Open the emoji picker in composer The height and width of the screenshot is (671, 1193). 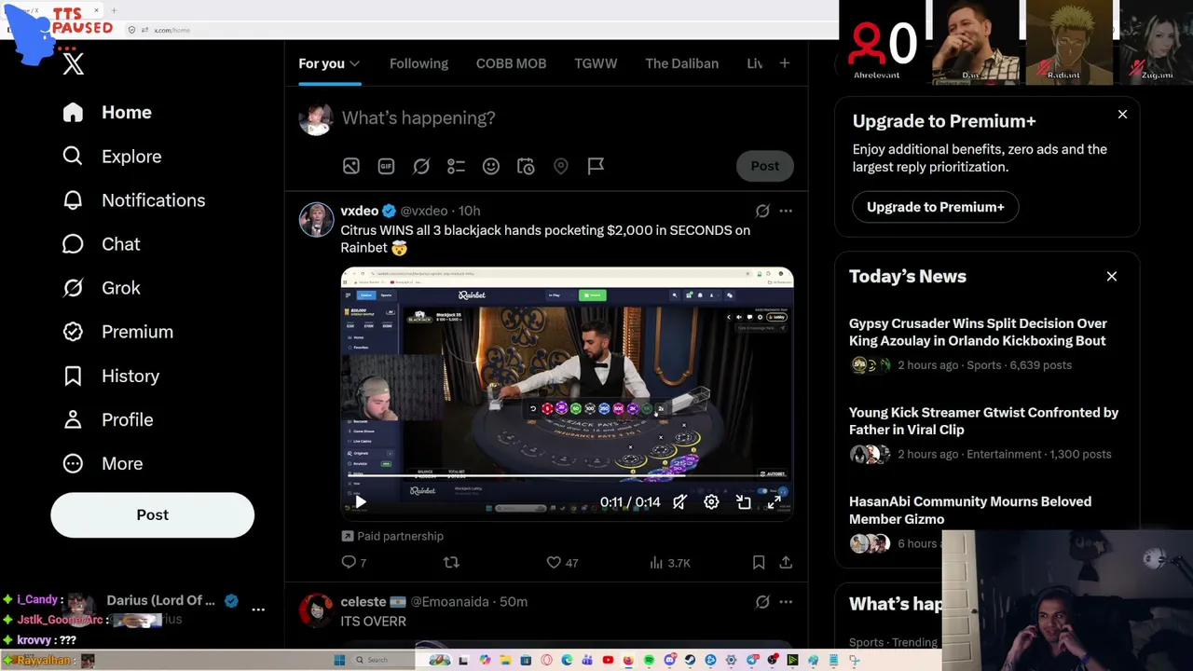pos(491,166)
